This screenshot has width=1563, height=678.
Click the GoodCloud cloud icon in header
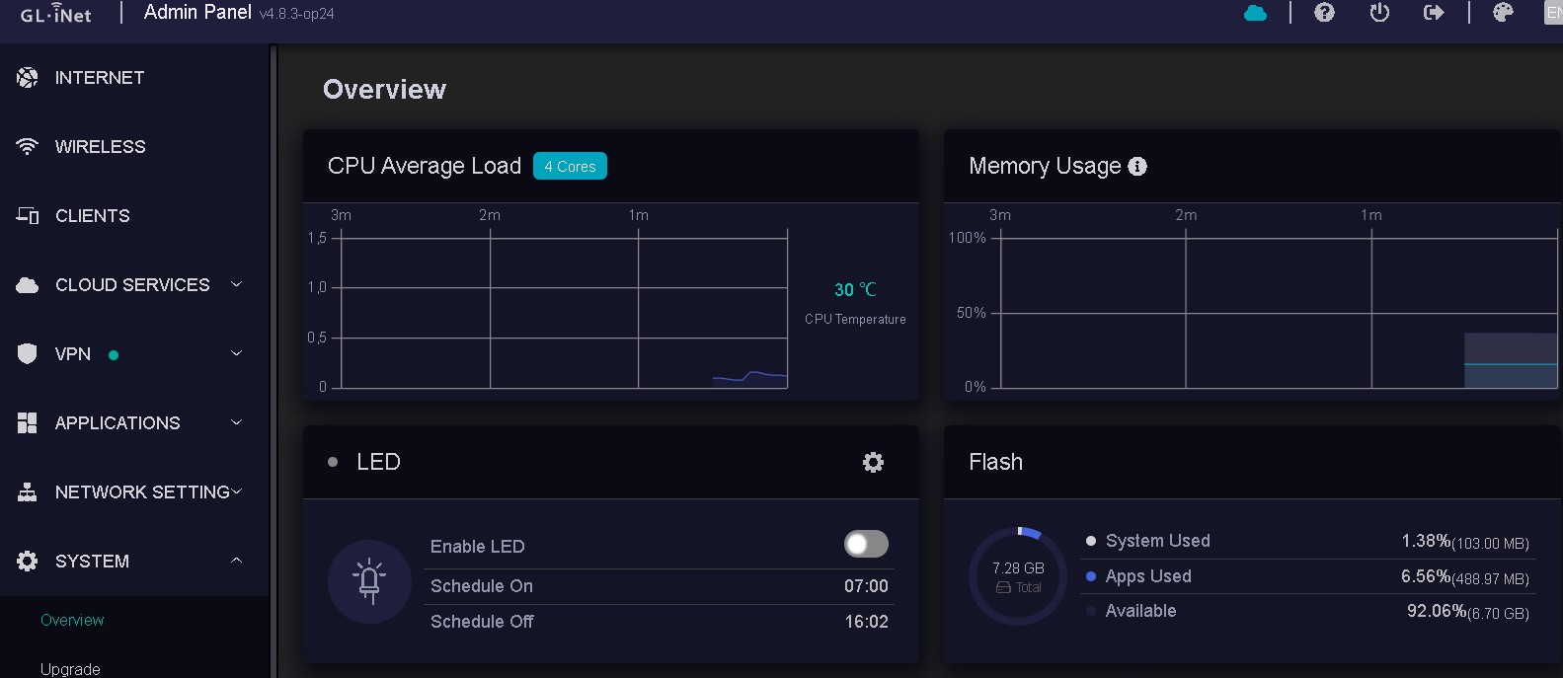coord(1255,13)
